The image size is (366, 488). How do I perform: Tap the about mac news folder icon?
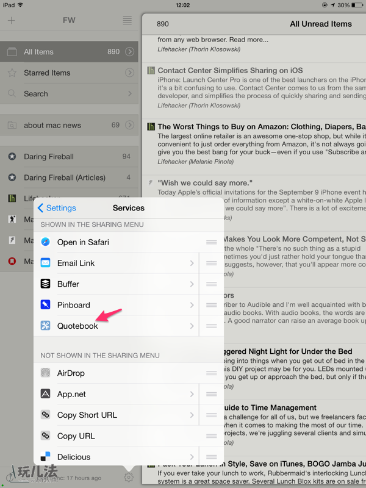tap(12, 125)
